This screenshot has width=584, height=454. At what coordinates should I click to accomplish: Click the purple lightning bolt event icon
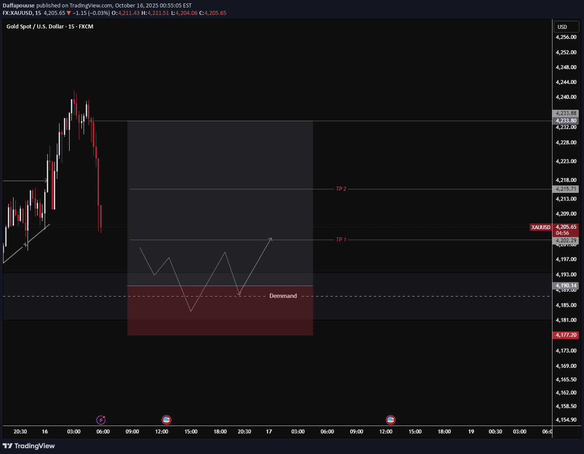[101, 420]
